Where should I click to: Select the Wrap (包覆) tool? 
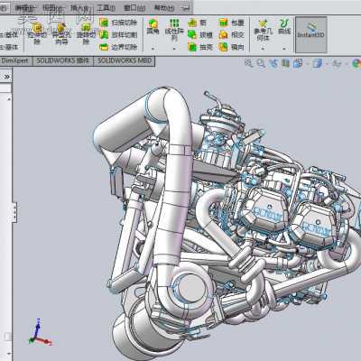pos(231,23)
